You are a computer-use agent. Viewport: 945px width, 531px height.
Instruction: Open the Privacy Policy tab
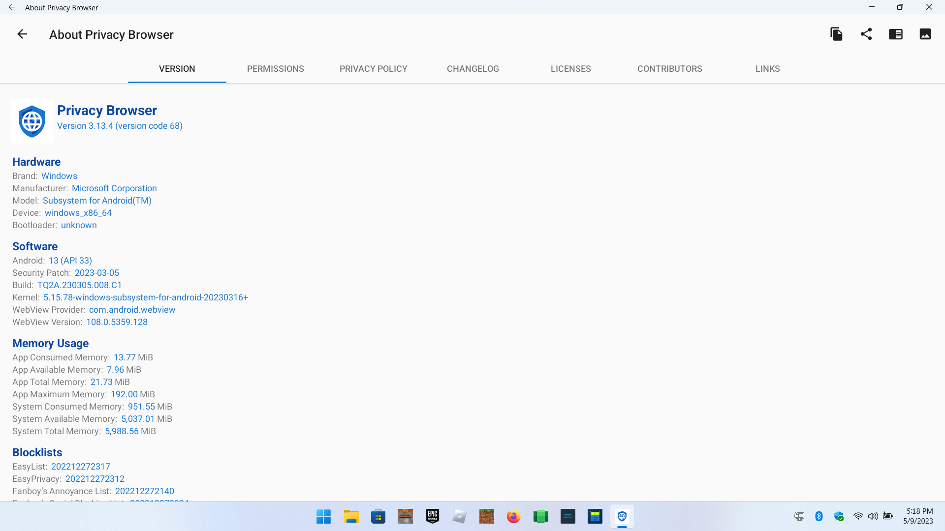coord(374,69)
